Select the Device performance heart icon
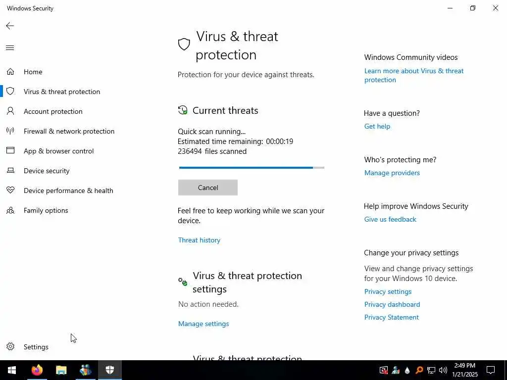Viewport: 507px width, 380px height. click(10, 190)
